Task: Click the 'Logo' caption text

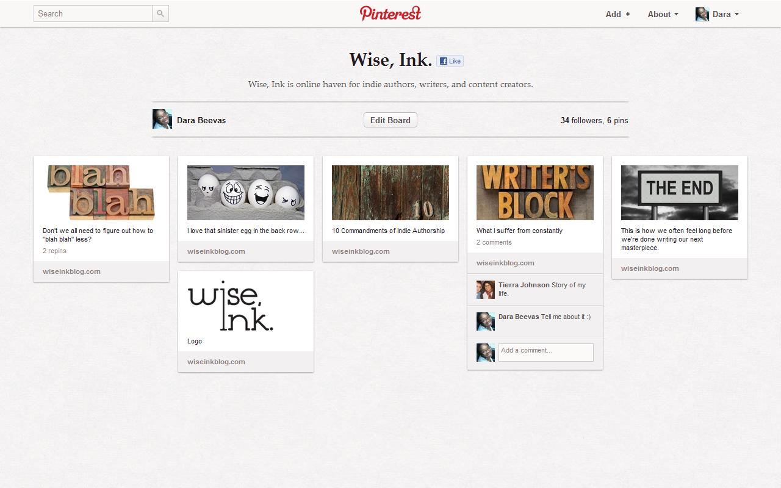Action: 195,341
